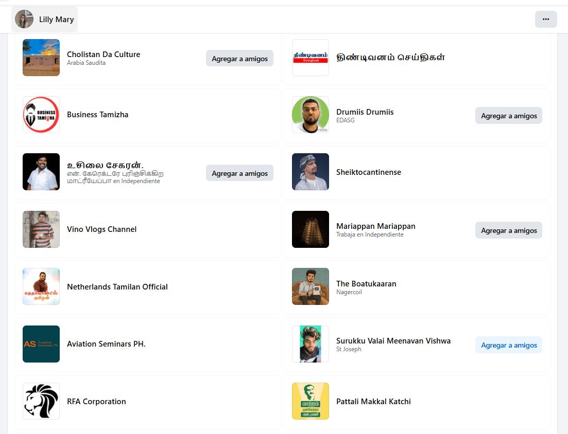Click the Cholistan Da Culture name
The width and height of the screenshot is (568, 434).
pyautogui.click(x=104, y=55)
